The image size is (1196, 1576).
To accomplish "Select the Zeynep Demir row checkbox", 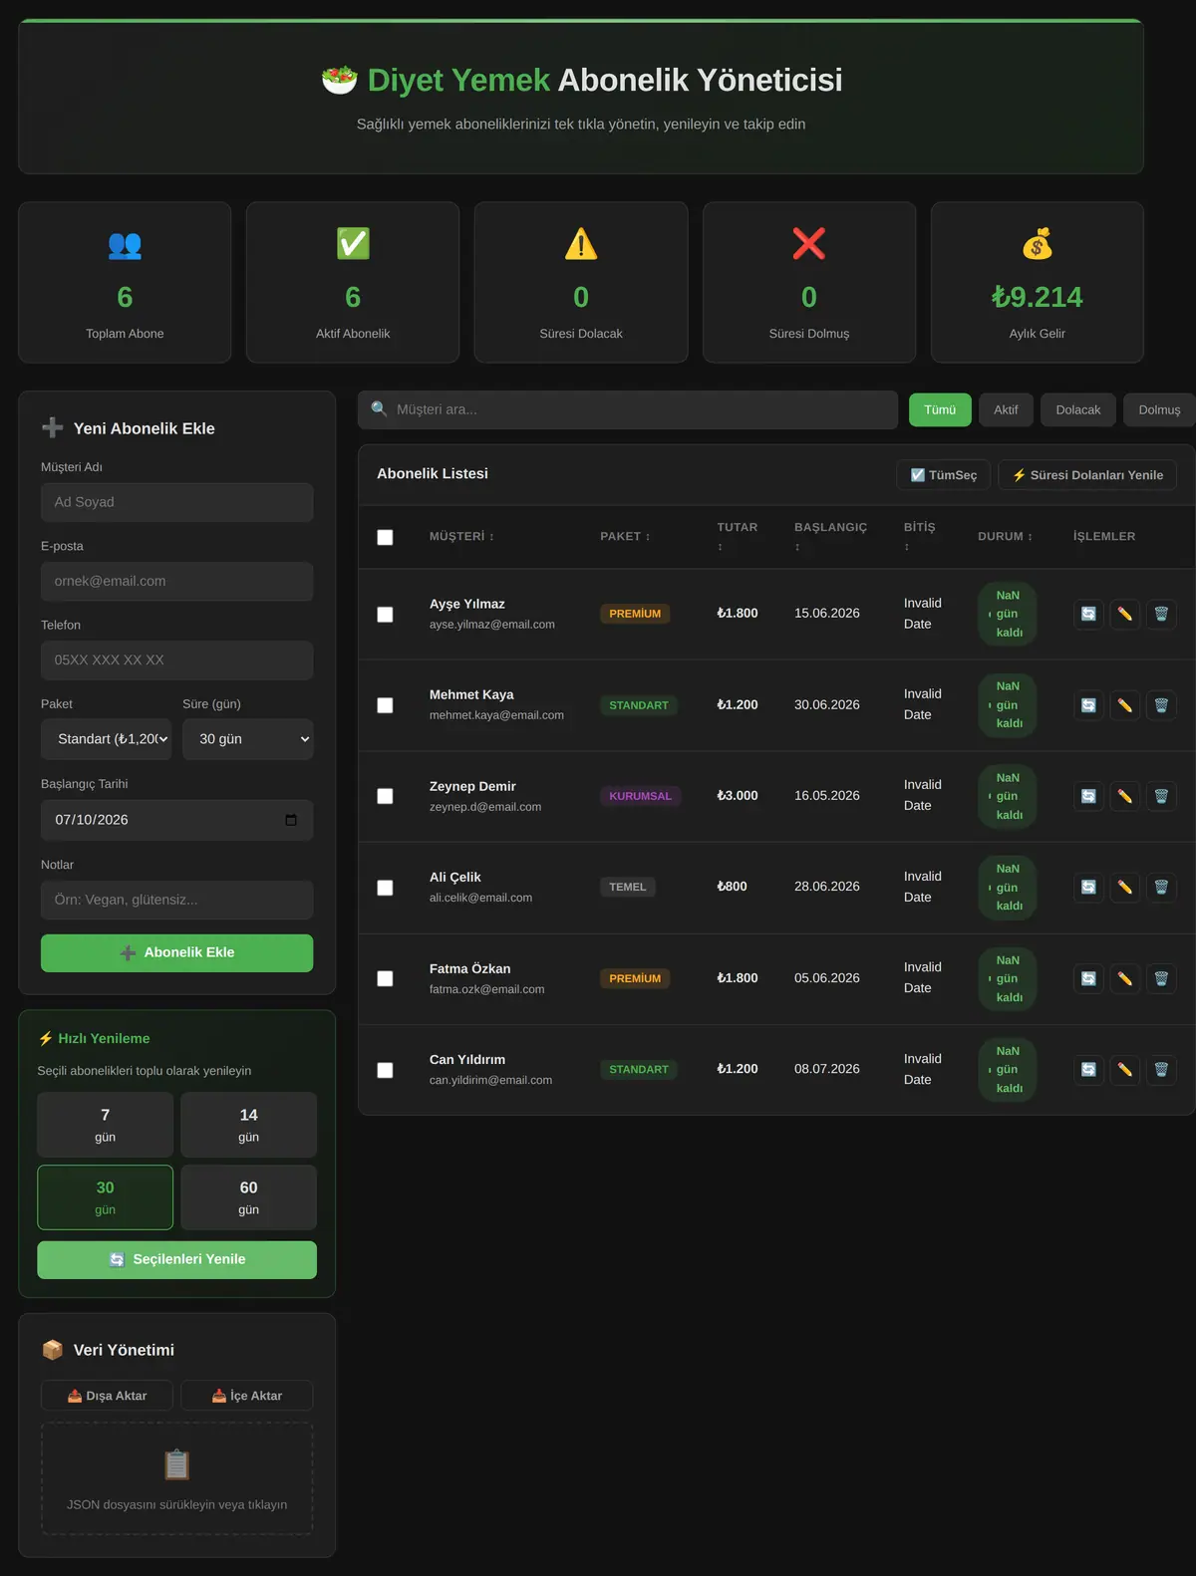I will coord(385,796).
